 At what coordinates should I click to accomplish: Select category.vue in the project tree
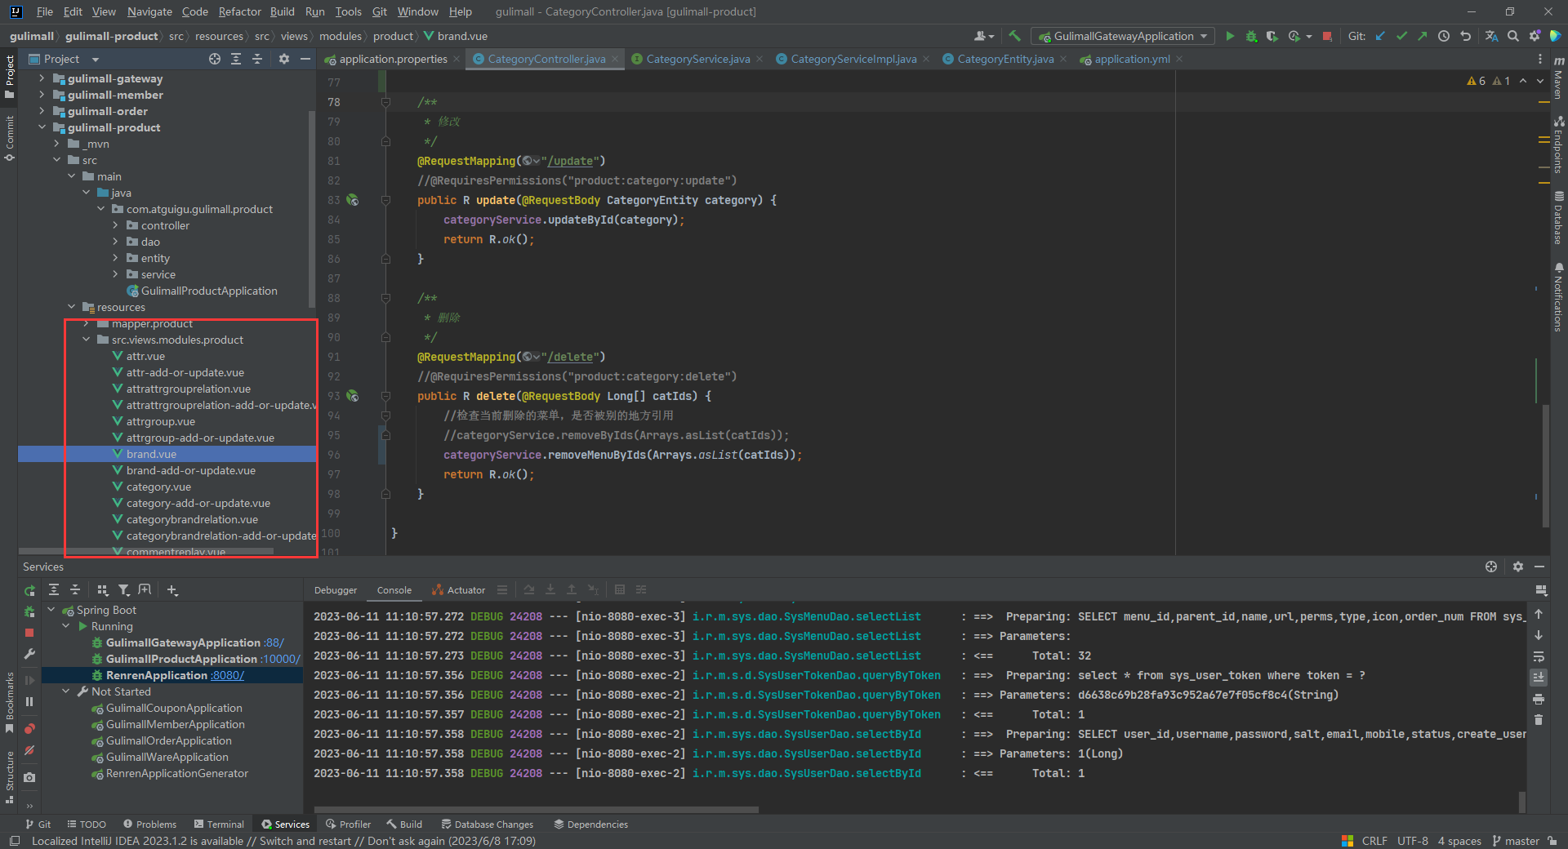[158, 487]
